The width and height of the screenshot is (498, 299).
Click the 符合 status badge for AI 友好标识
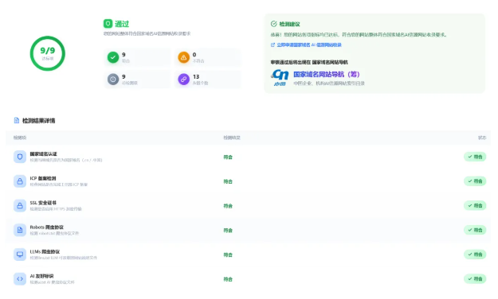[475, 278]
